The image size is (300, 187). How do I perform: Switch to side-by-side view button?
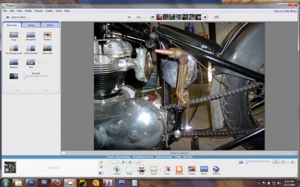tap(283, 162)
